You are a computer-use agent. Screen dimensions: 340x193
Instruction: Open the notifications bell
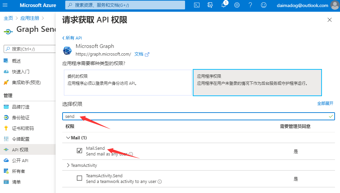coord(224,5)
